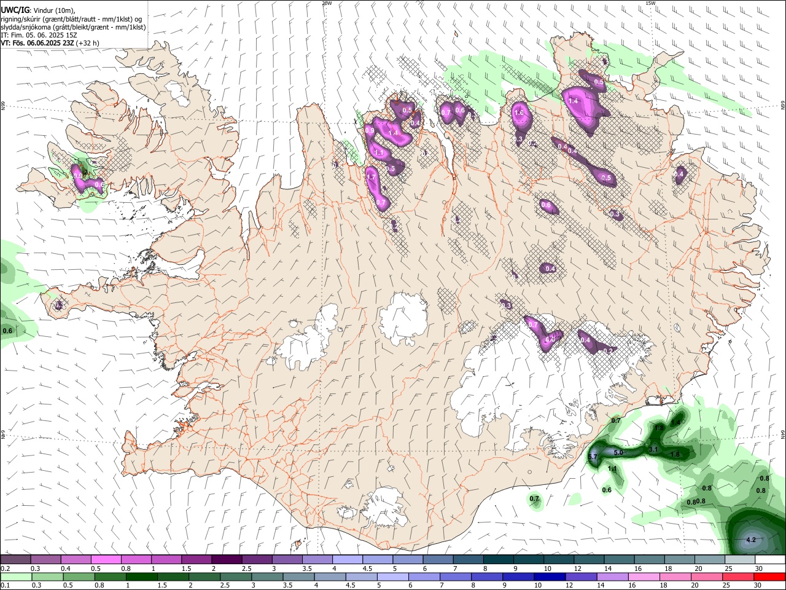Image resolution: width=786 pixels, height=590 pixels.
Task: Click the 1.5 magenta-purple swatch in snow scale
Action: (196, 559)
